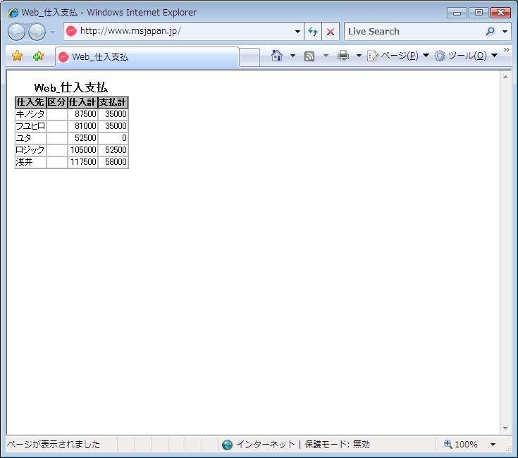518x458 pixels.
Task: Click the scrollbar up arrow
Action: point(505,77)
